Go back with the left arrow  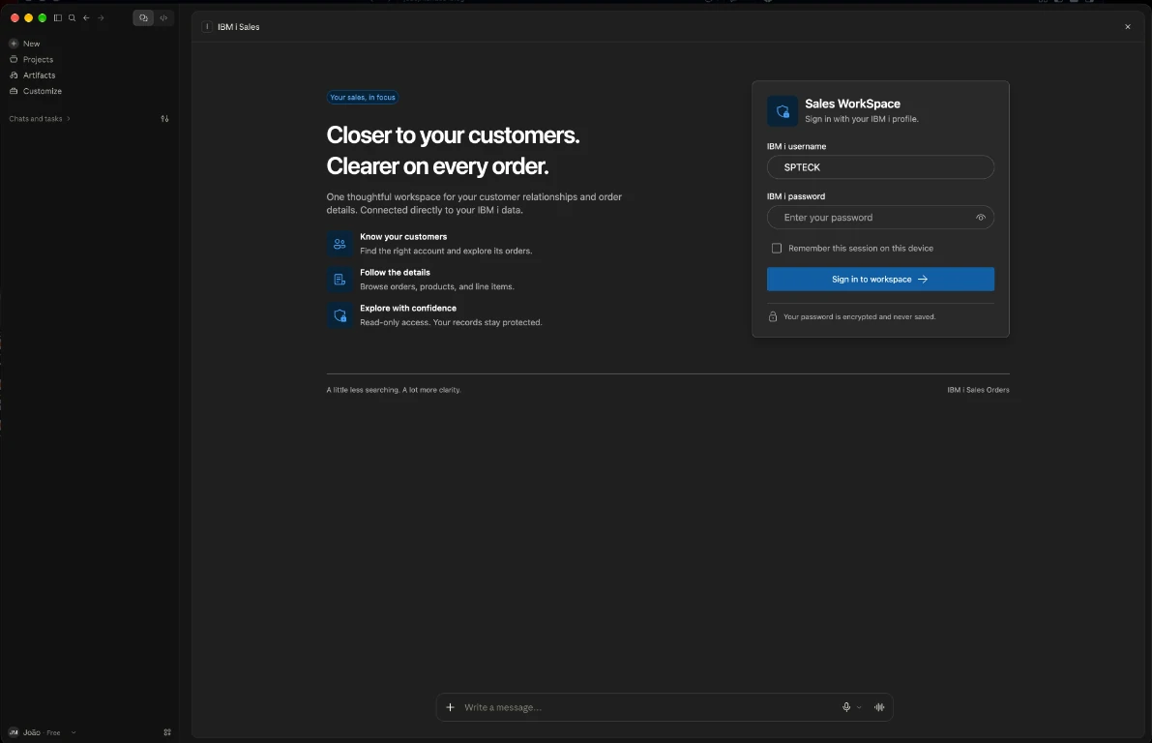pyautogui.click(x=86, y=17)
